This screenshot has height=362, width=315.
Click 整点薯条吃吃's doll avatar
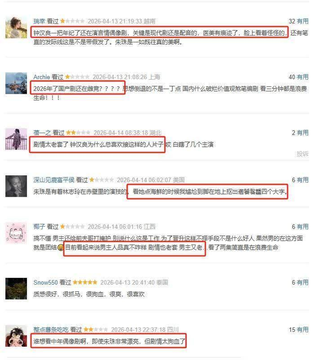16,336
